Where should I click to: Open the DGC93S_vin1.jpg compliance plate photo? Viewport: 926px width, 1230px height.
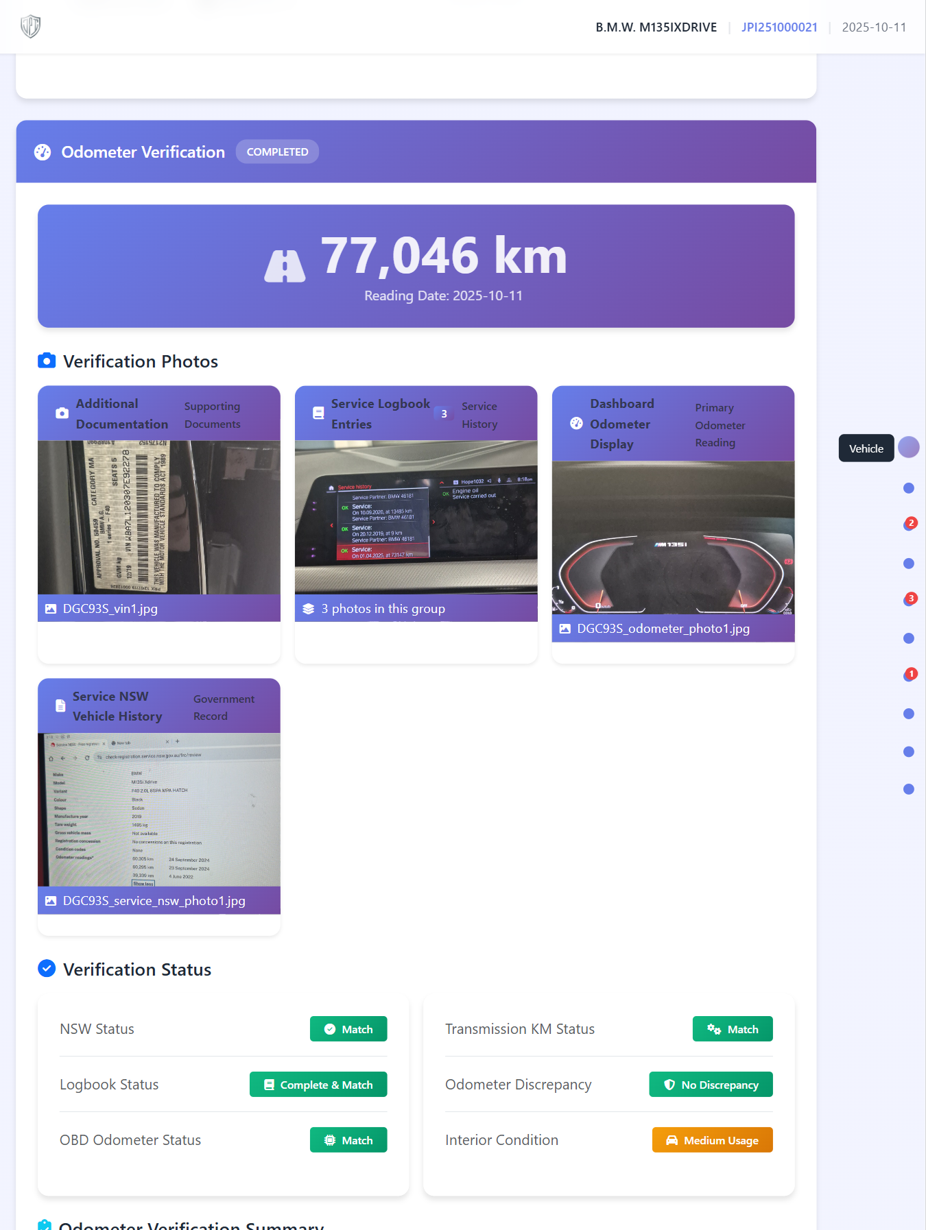click(158, 518)
